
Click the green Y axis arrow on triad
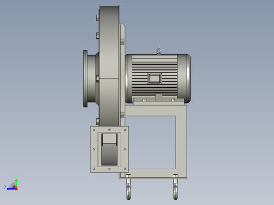coord(16,183)
